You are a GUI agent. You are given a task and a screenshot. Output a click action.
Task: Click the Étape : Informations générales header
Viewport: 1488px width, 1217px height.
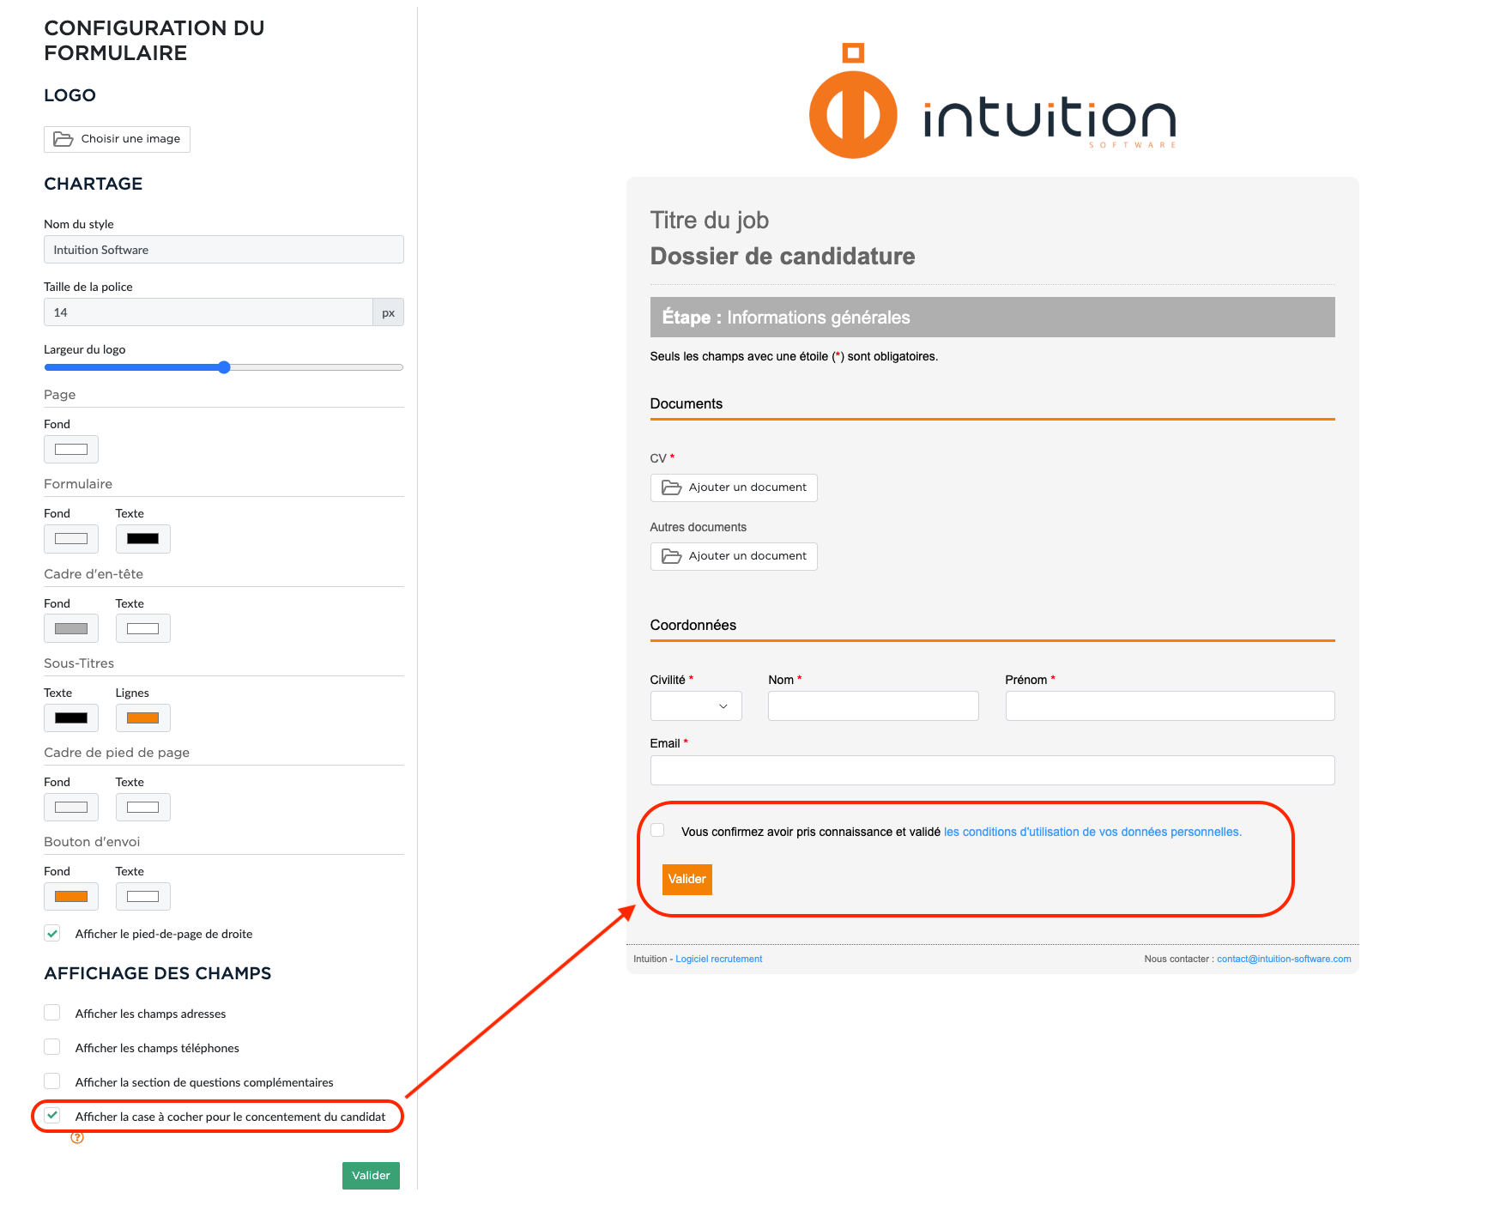pos(993,318)
